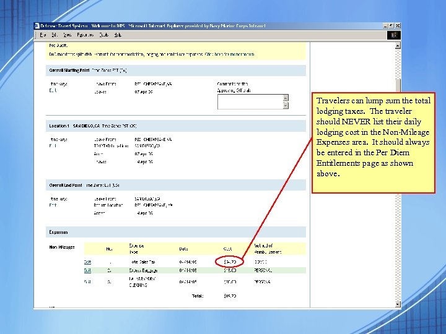The image size is (446, 334).
Task: Click the comments box scroll up arrow
Action: 286,98
